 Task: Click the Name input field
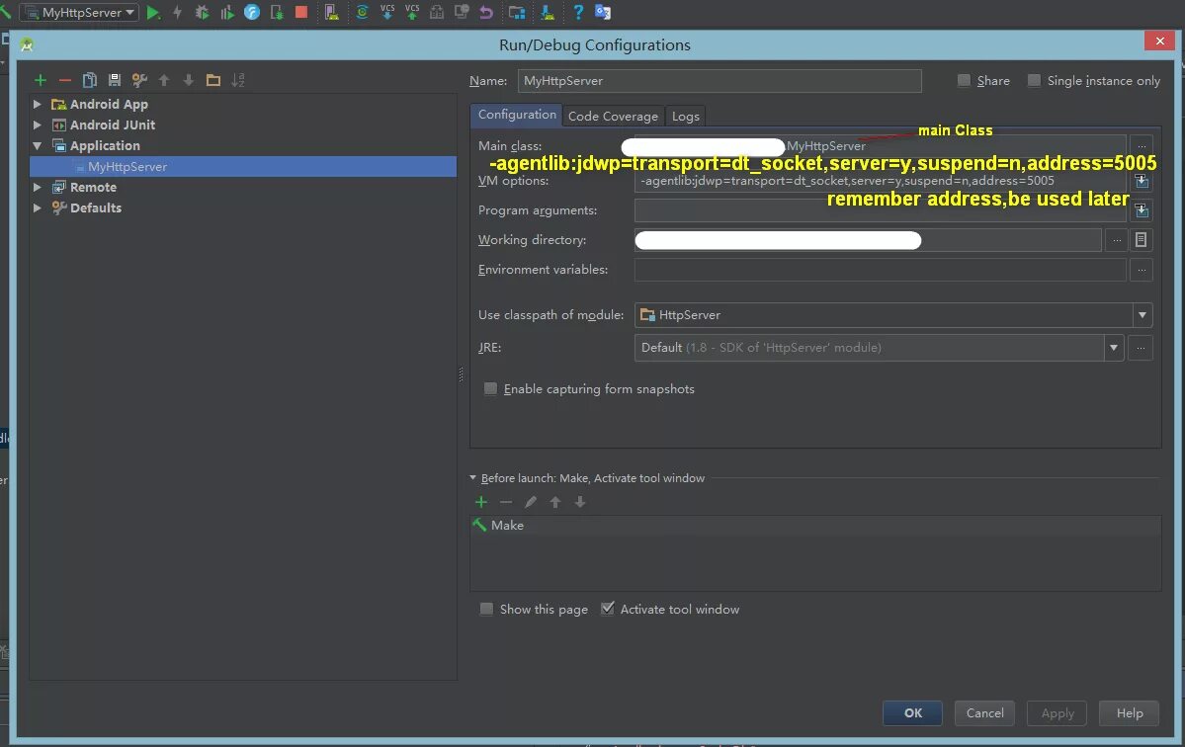pyautogui.click(x=719, y=80)
